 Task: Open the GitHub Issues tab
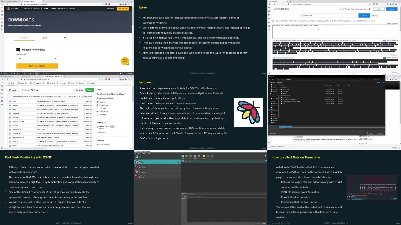[x=22, y=83]
